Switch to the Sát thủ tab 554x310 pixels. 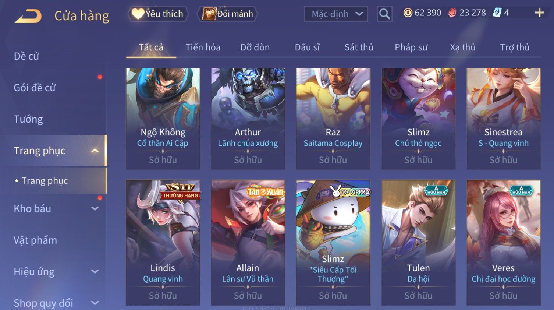pos(359,47)
